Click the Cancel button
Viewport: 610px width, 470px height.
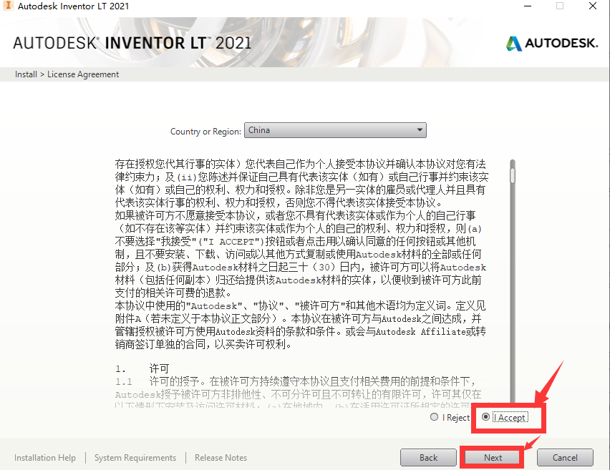(x=565, y=458)
